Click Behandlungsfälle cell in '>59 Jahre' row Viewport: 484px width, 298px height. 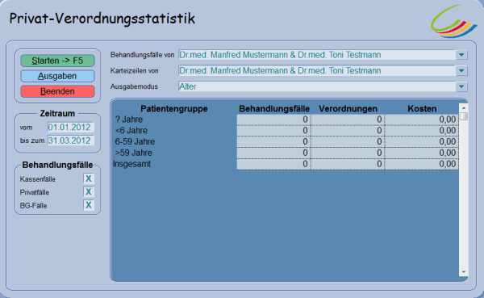tap(273, 153)
